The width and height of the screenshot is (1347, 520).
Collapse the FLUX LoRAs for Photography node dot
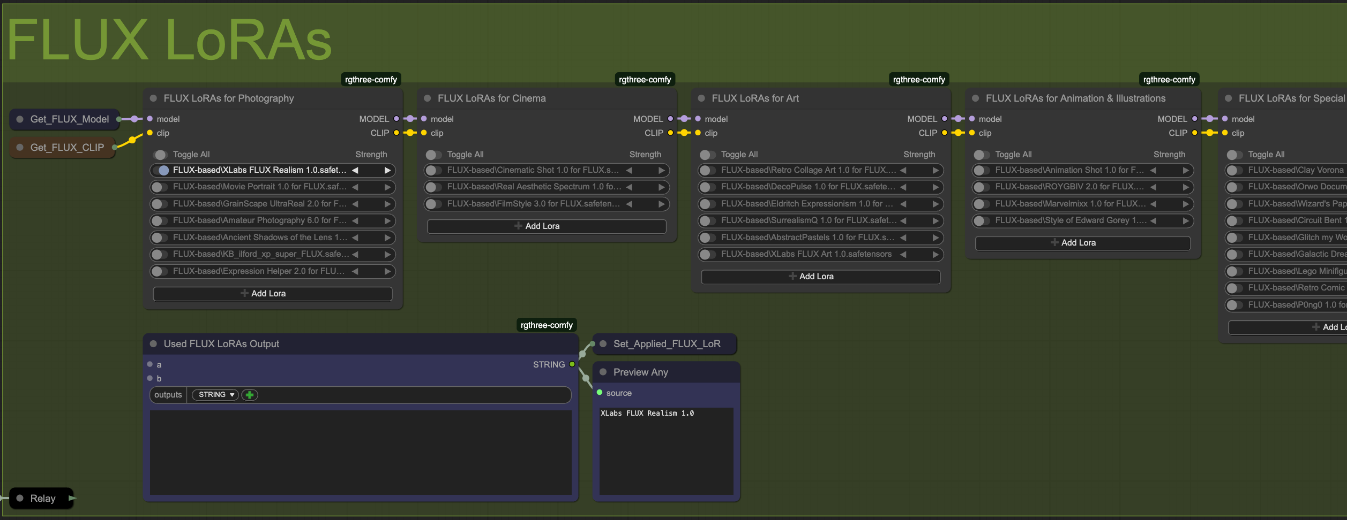[153, 98]
